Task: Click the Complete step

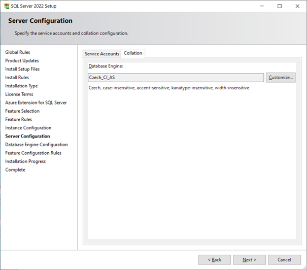Action: tap(15, 170)
